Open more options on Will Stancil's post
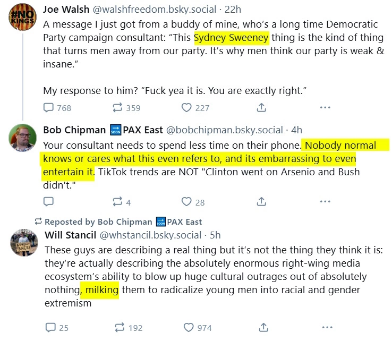Image resolution: width=392 pixels, height=341 pixels. (327, 327)
